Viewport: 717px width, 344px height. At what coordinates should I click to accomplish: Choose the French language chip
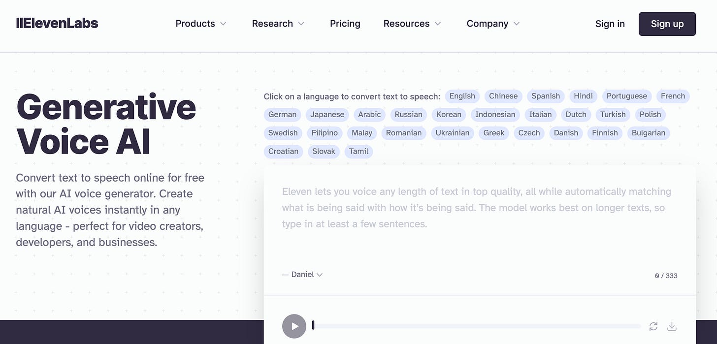[673, 96]
